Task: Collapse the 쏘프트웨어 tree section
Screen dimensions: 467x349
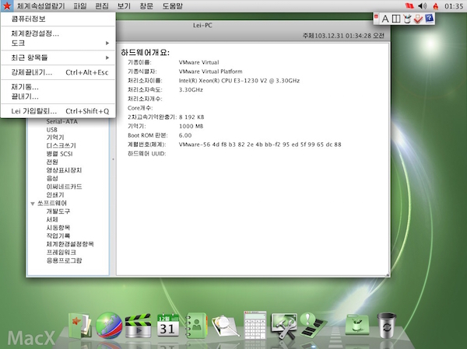Action: click(33, 204)
